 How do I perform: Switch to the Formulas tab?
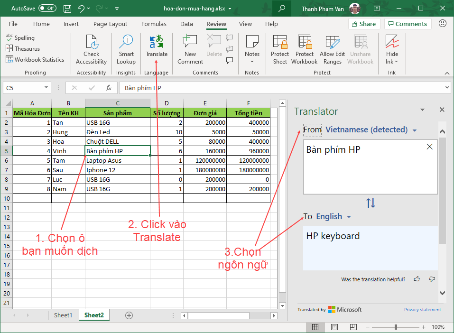[154, 24]
